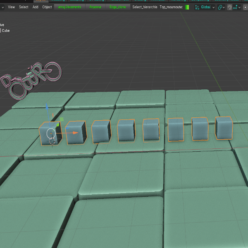Open the Object menu

tap(47, 7)
